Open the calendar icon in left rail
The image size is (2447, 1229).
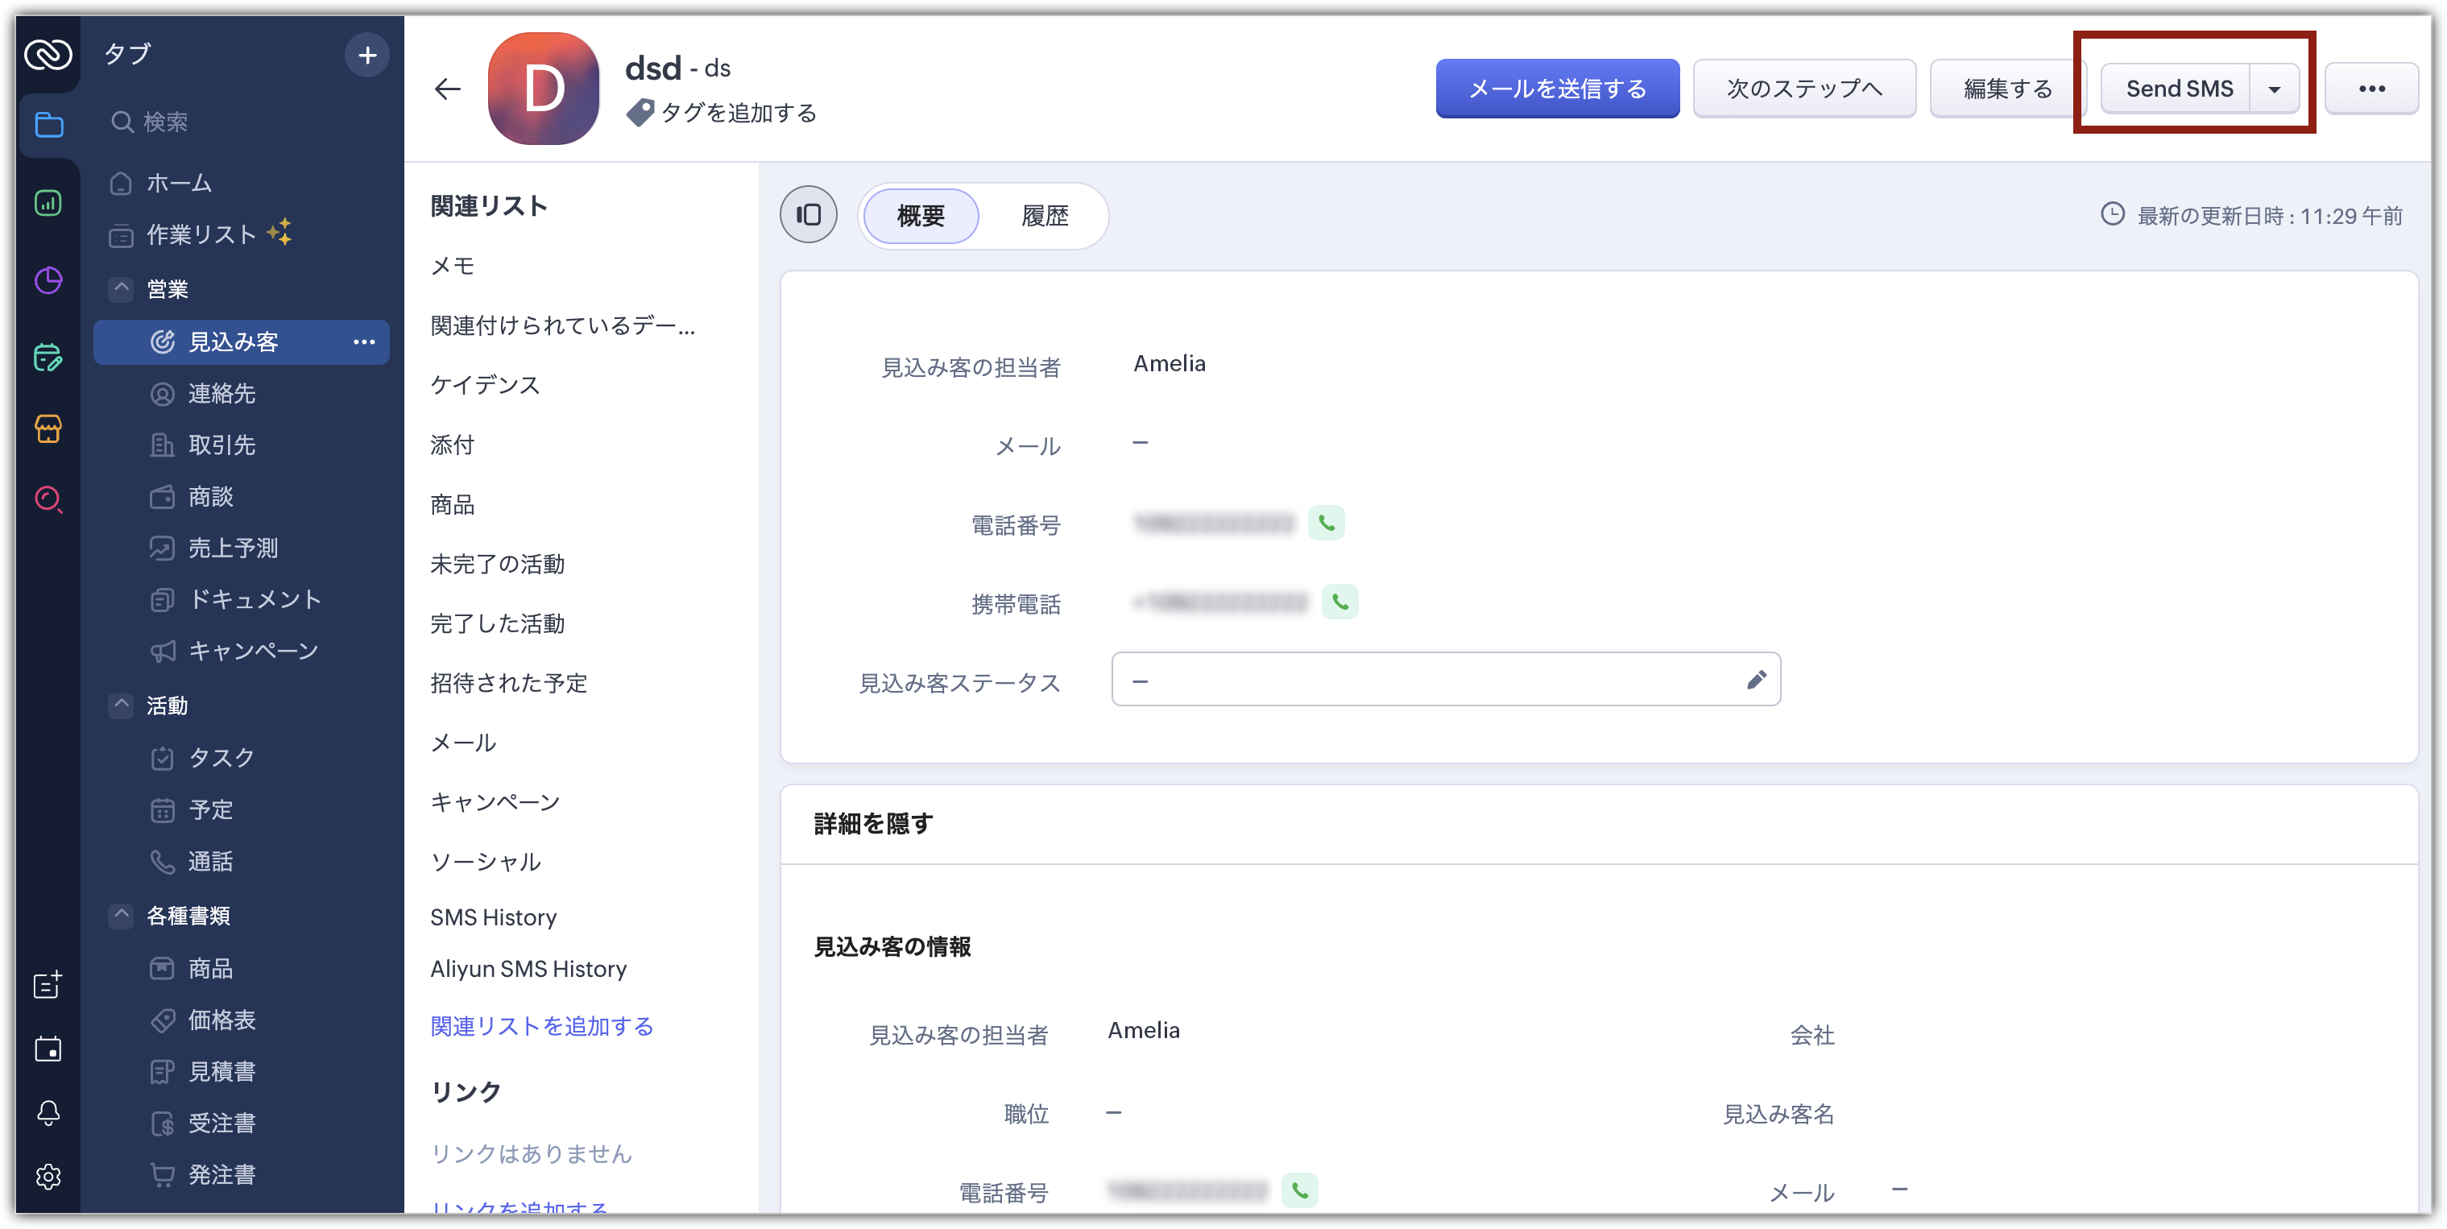point(48,1049)
